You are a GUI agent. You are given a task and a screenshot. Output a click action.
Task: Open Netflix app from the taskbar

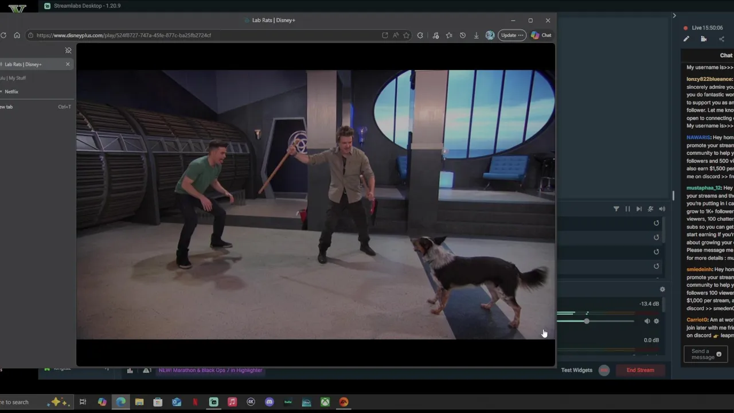(x=195, y=402)
